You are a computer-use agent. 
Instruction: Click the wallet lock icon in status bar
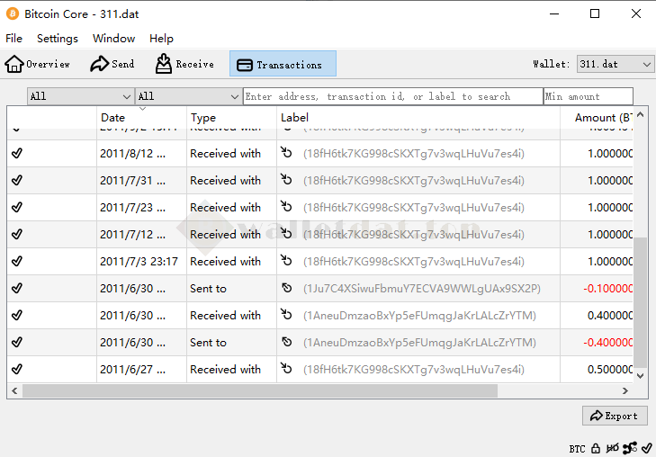(596, 447)
